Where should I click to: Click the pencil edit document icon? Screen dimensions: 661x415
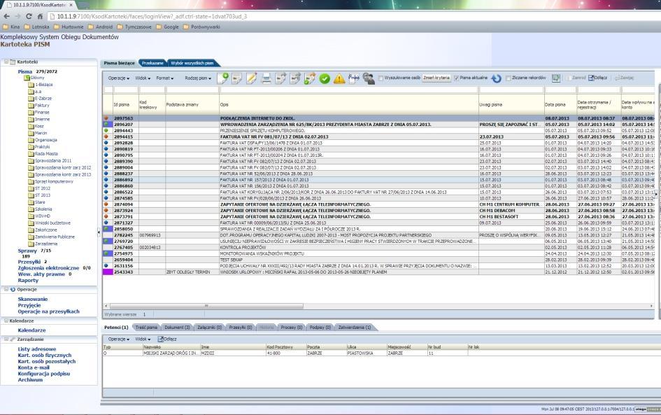click(252, 78)
